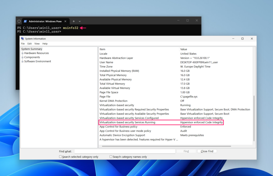Close the System Information window

252,39
